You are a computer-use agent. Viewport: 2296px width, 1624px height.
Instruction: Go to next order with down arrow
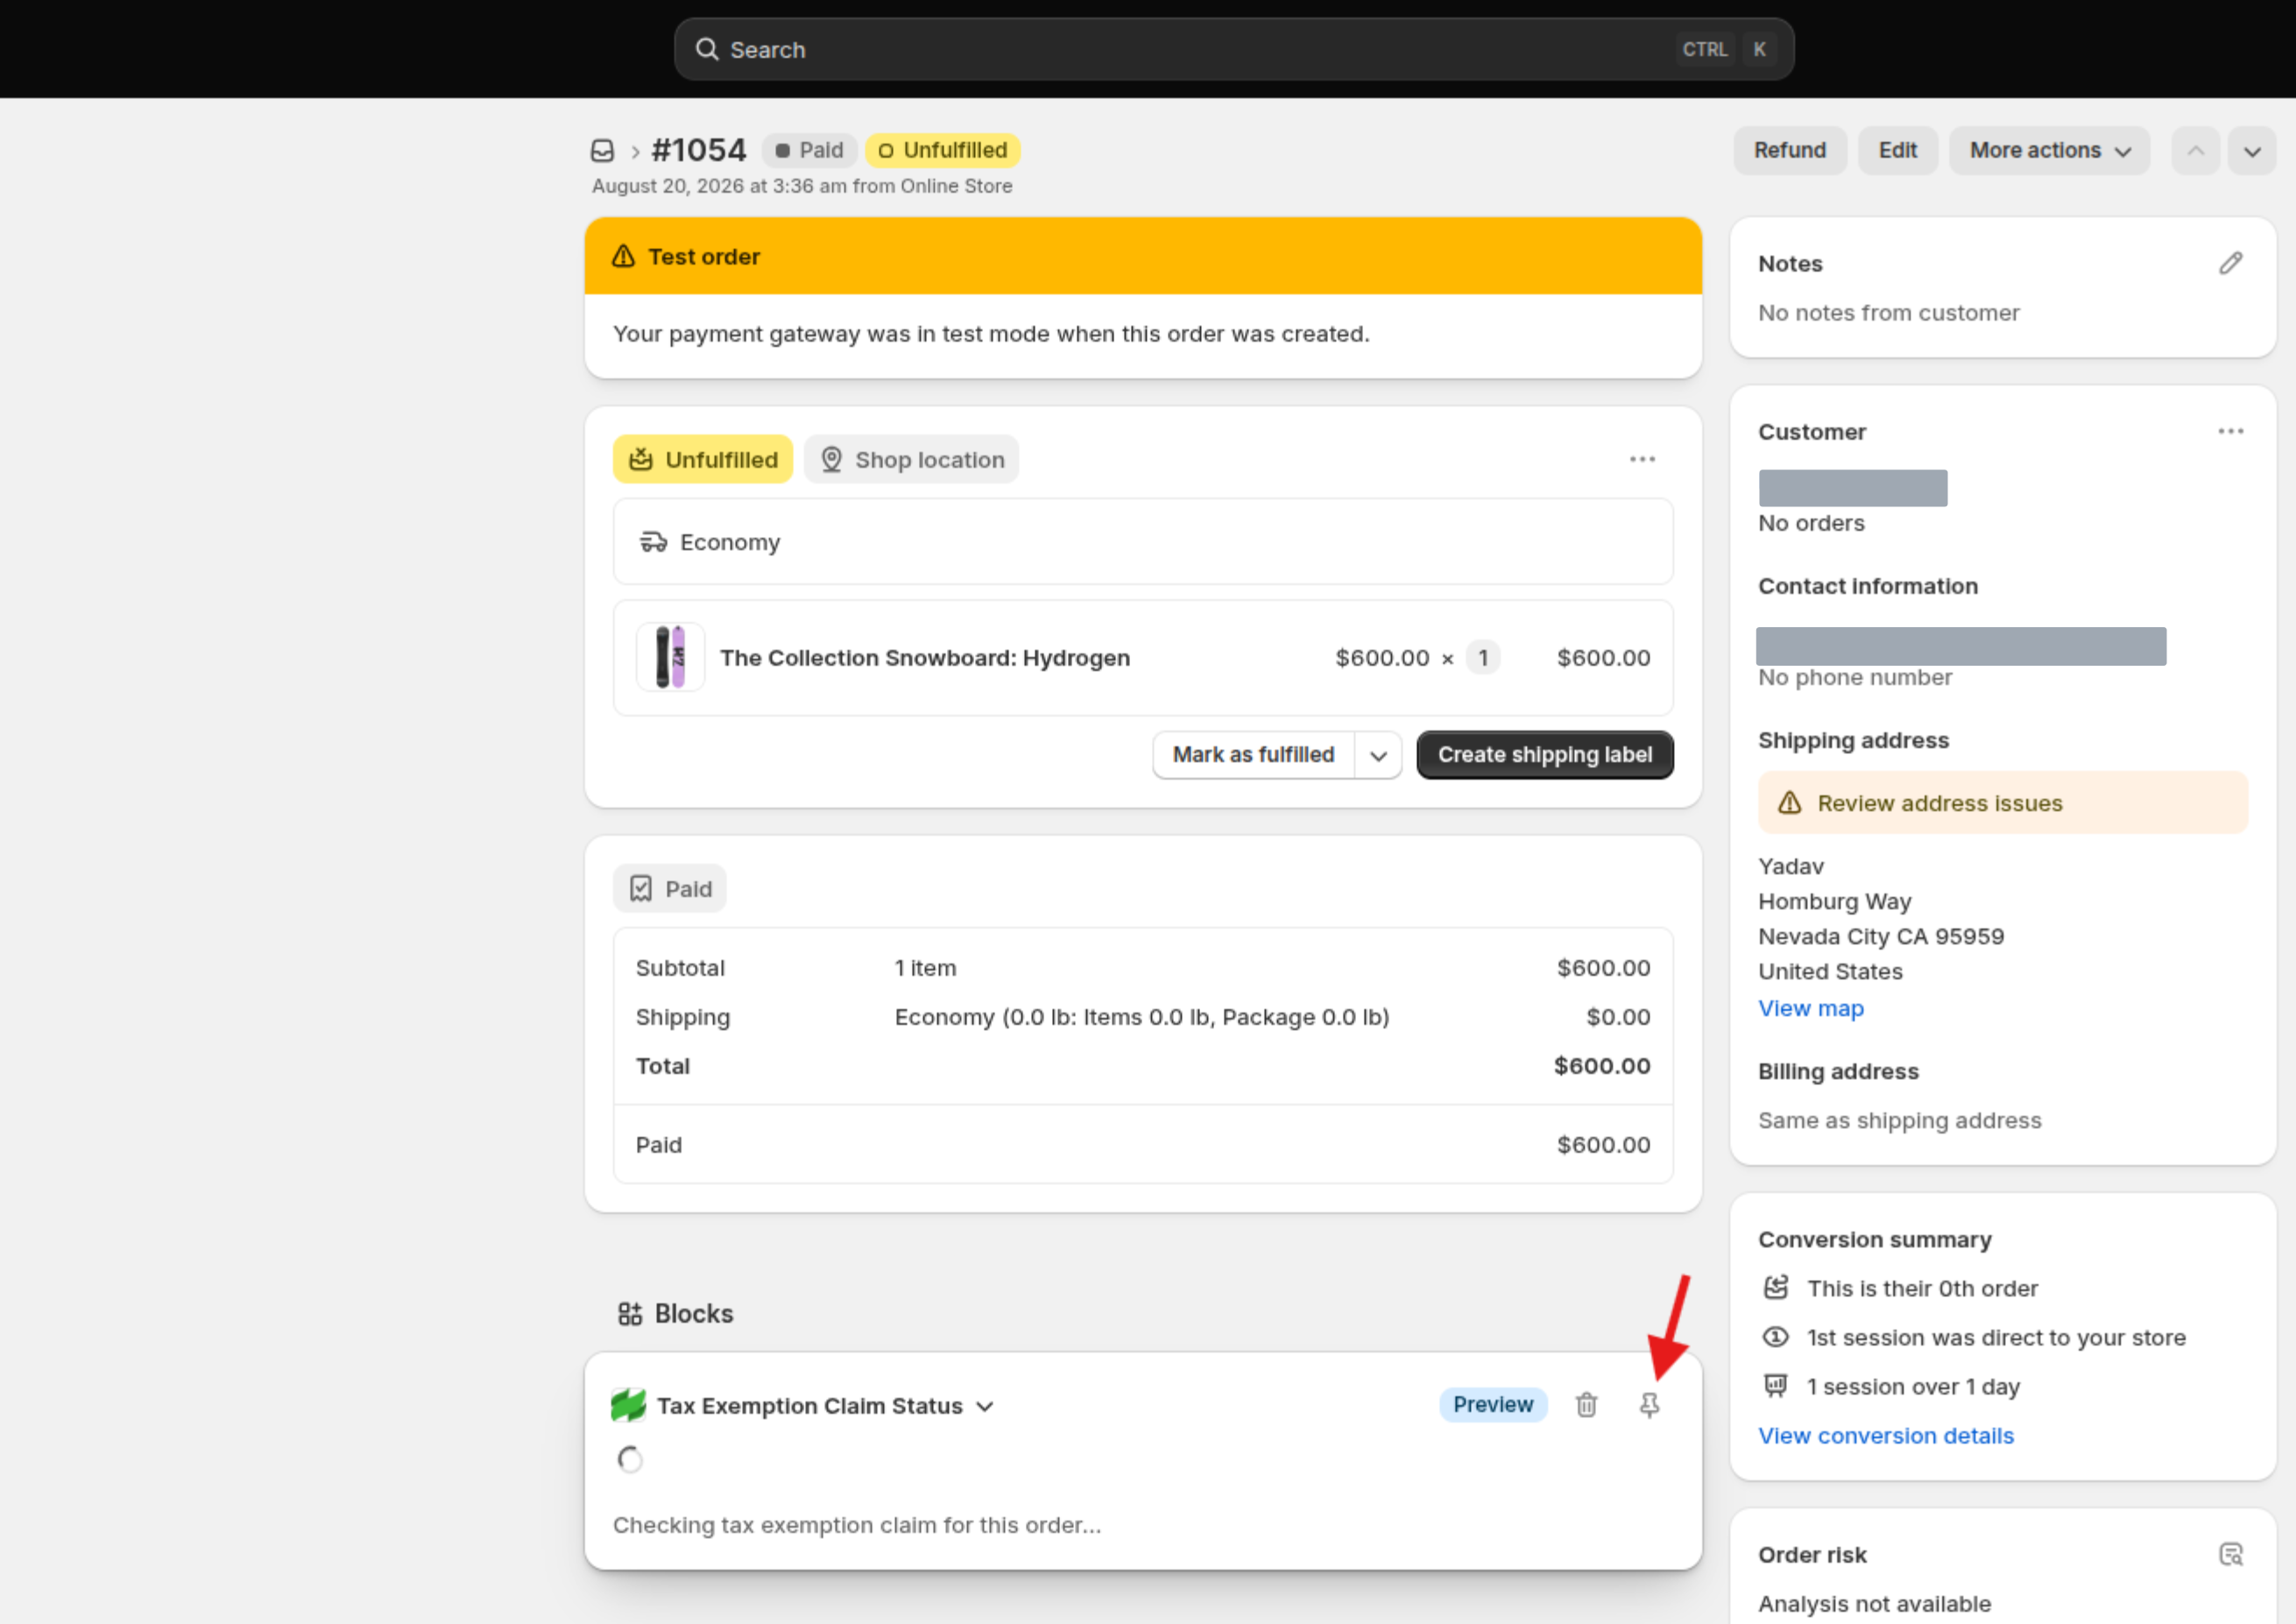(x=2251, y=151)
